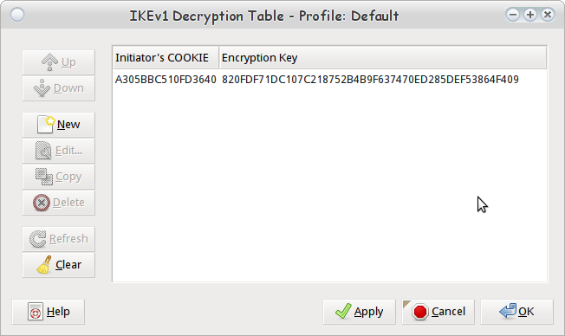Select the encryption key value starting 820FDF71
565x336 pixels.
[370, 79]
